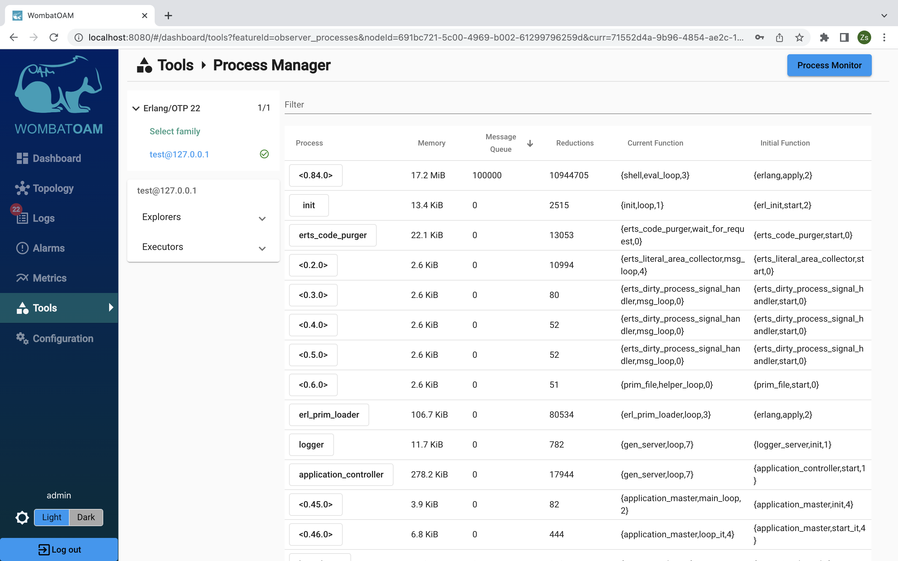Image resolution: width=898 pixels, height=561 pixels.
Task: Click the {shell,eval_loop,3} cell
Action: coord(655,175)
